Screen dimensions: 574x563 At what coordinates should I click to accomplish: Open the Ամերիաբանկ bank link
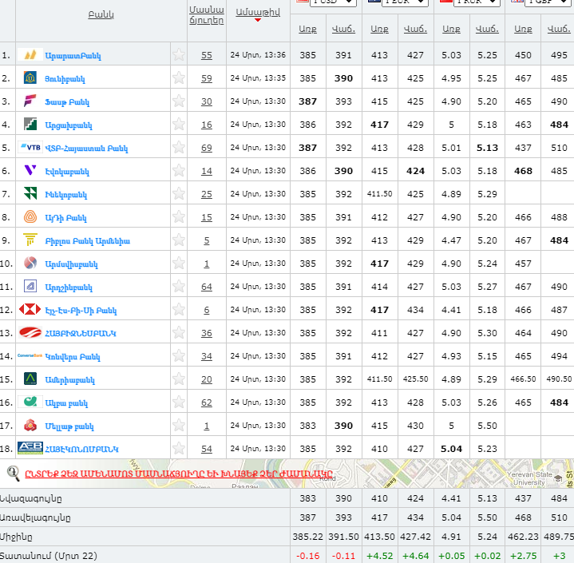pos(69,380)
